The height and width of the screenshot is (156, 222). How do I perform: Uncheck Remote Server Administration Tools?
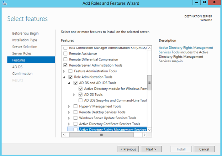[65, 66]
